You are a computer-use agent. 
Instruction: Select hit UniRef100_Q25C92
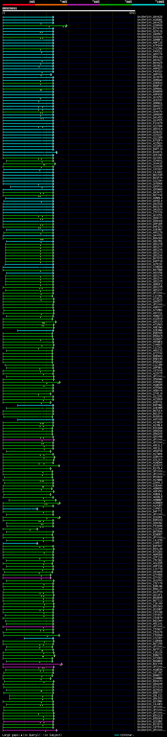[x=150, y=264]
